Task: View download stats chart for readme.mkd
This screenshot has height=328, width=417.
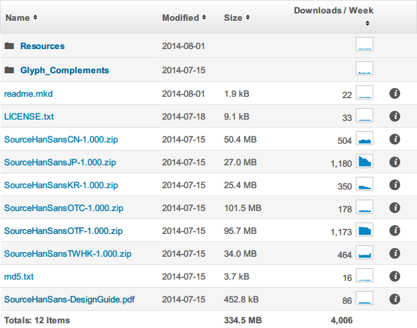Action: [x=365, y=93]
